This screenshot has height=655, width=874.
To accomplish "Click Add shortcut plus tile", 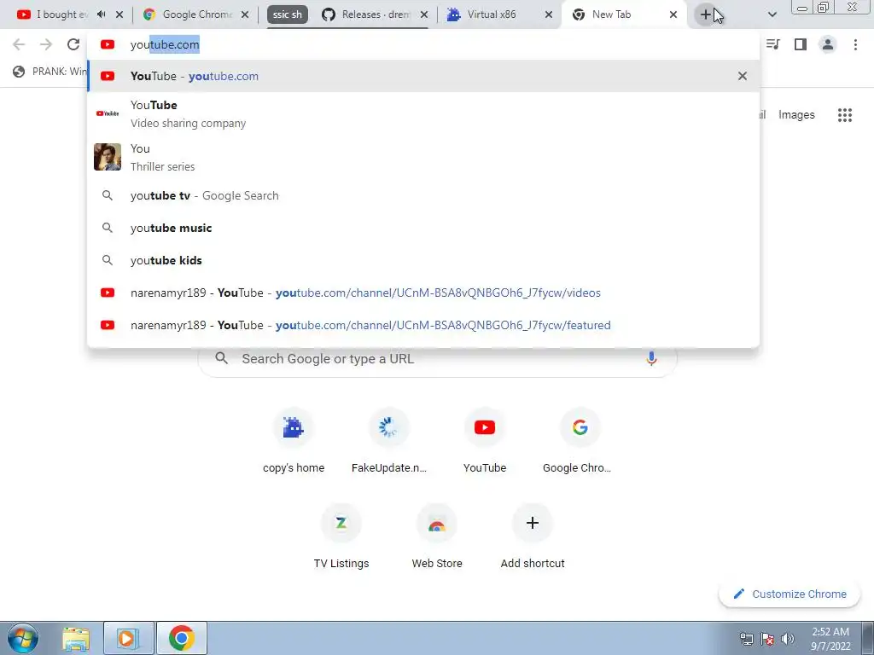I will coord(533,536).
